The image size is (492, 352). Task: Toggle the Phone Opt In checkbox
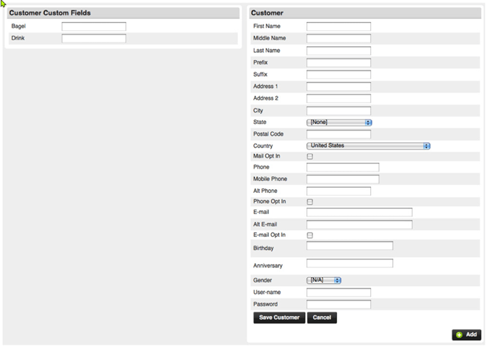point(310,202)
